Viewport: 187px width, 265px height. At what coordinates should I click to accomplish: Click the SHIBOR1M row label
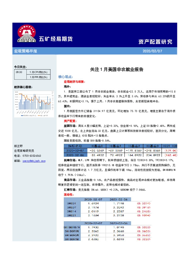pos(72,239)
